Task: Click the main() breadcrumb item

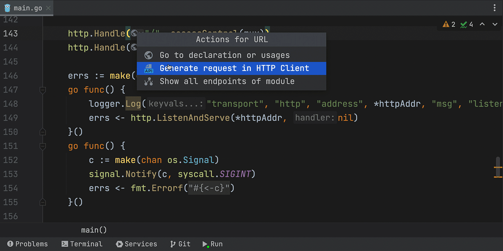Action: [x=94, y=230]
